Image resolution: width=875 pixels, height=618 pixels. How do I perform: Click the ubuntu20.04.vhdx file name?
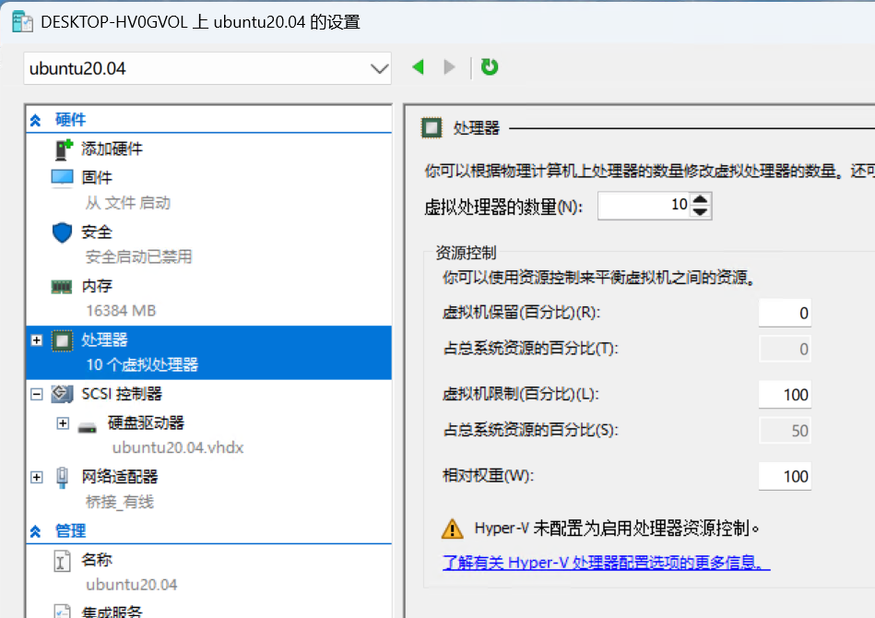[x=178, y=447]
